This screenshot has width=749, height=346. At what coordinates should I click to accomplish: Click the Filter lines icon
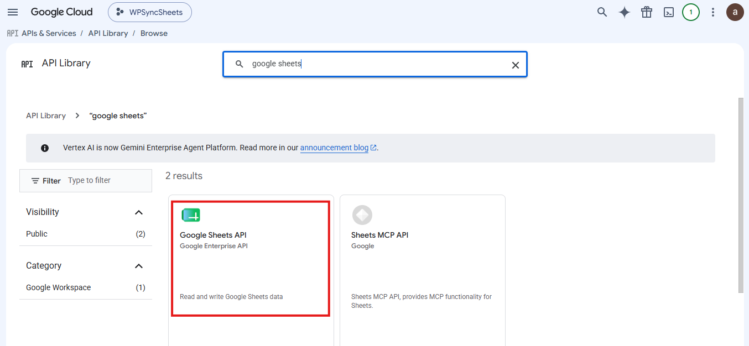tap(35, 181)
